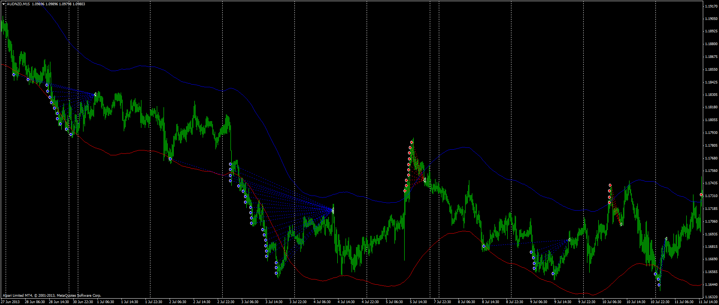Click the 9 Jul 06:30 time label
Screen dimensions: 719x305
click(x=538, y=302)
